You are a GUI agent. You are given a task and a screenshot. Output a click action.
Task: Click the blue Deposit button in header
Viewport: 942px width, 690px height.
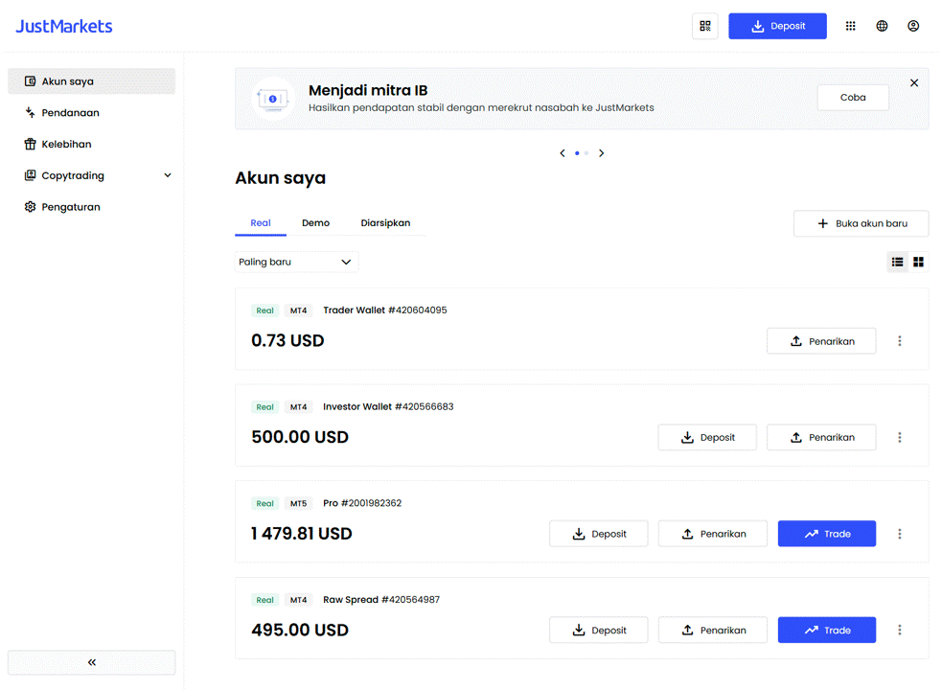point(777,26)
